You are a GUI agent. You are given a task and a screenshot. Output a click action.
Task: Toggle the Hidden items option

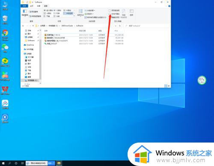(115, 17)
